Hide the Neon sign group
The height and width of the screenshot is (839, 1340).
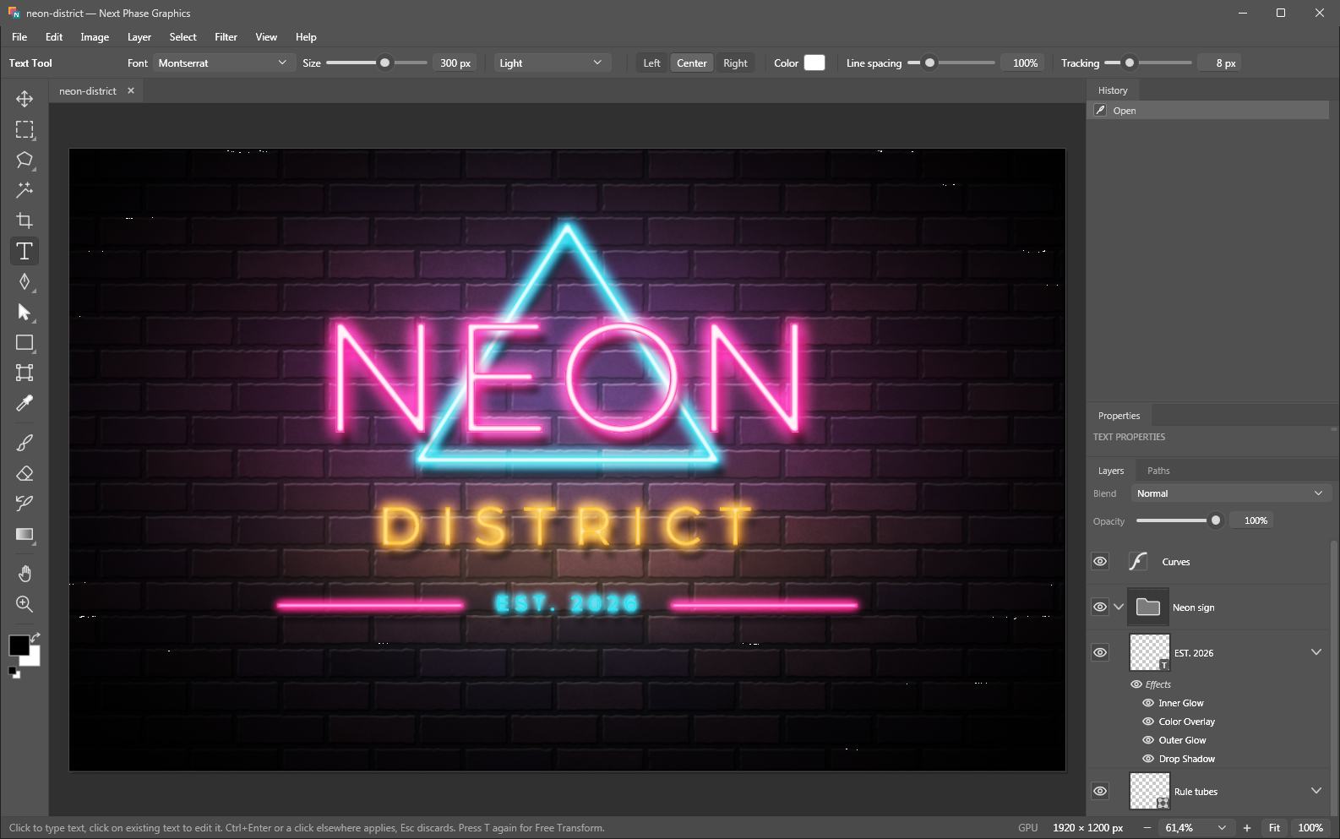[1100, 607]
